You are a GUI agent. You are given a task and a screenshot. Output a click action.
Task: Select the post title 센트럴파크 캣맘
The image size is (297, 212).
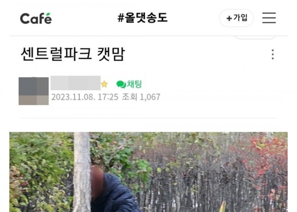(73, 54)
